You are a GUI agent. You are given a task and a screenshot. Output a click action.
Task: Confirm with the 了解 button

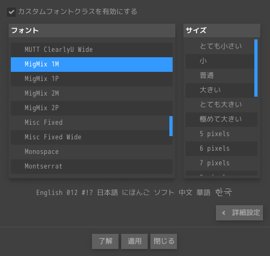point(105,241)
